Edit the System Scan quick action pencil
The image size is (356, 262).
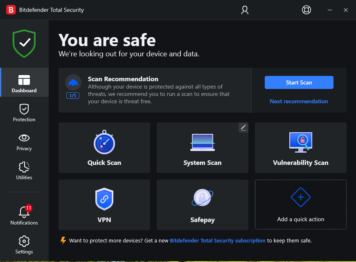point(243,127)
